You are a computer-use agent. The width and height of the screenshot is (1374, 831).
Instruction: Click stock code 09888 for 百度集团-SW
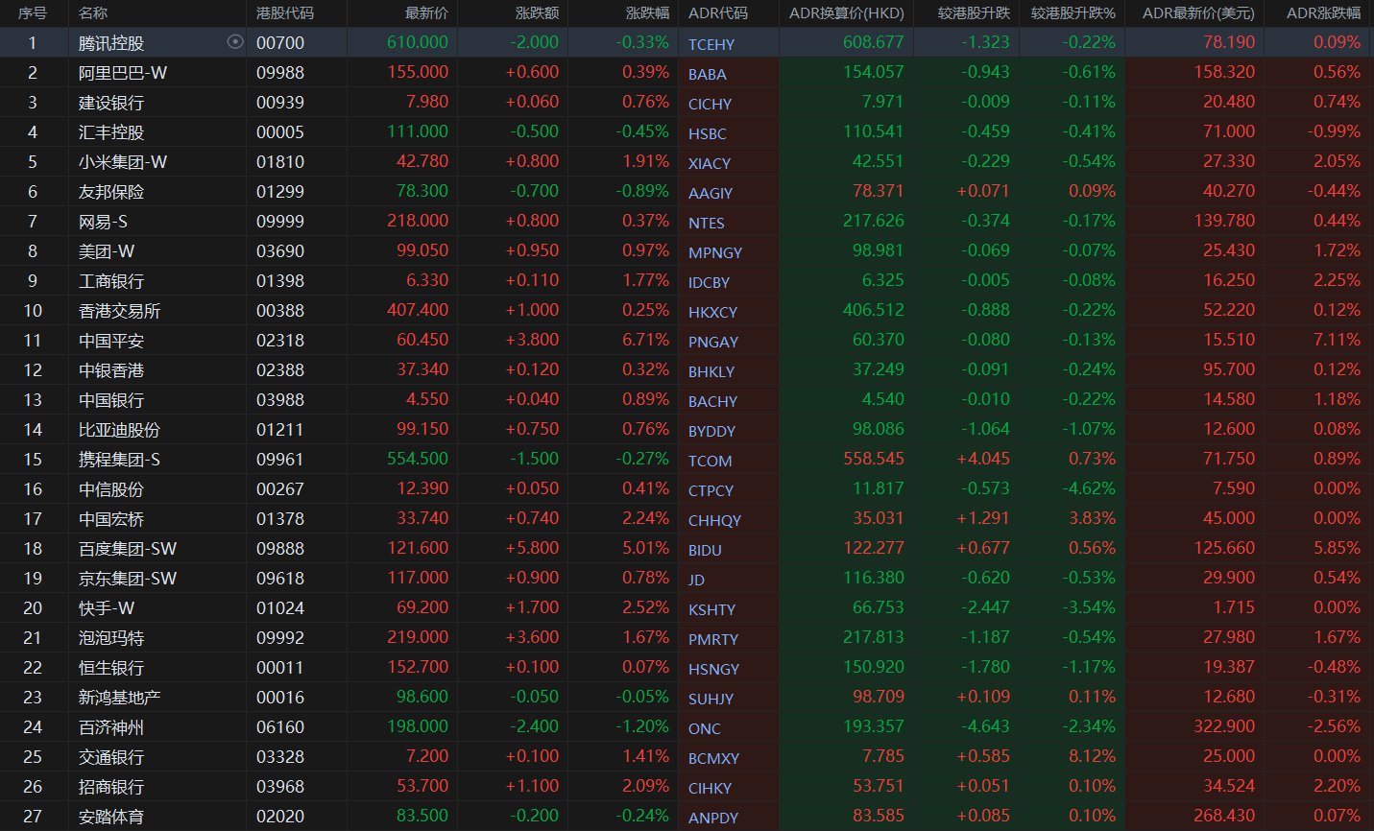279,549
